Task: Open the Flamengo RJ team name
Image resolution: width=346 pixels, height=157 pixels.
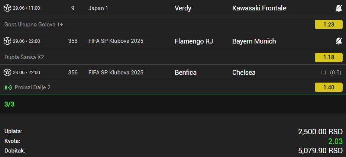Action: coord(194,41)
